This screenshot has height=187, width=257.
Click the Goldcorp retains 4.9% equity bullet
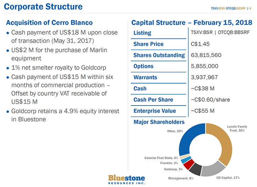pos(63,115)
